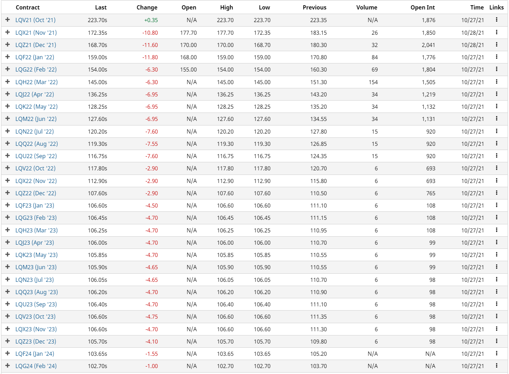This screenshot has height=374, width=509.
Task: Expand the LQH23 (Mar '23) row
Action: pyautogui.click(x=8, y=230)
